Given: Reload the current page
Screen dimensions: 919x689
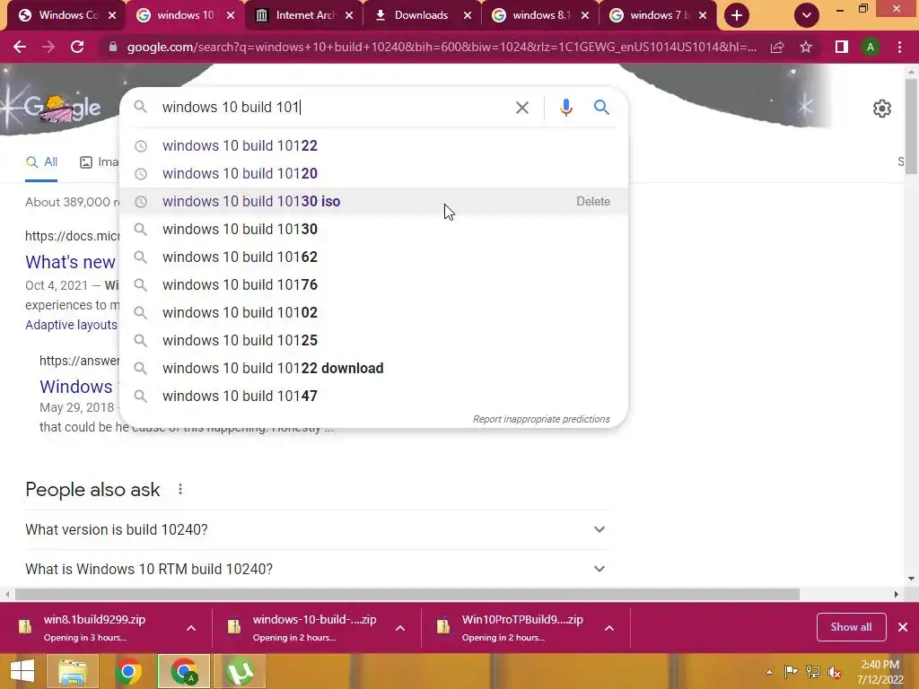Looking at the screenshot, I should 77,47.
